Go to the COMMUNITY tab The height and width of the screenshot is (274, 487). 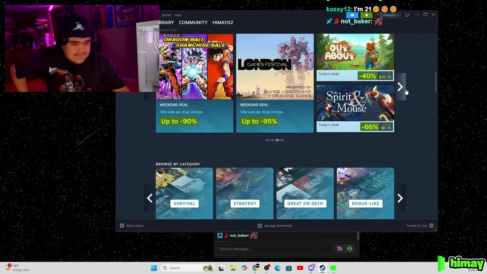tap(193, 22)
